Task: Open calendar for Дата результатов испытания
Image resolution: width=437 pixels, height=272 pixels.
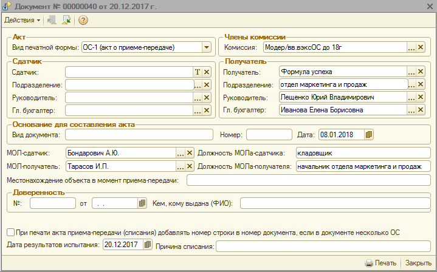Action: pos(147,245)
